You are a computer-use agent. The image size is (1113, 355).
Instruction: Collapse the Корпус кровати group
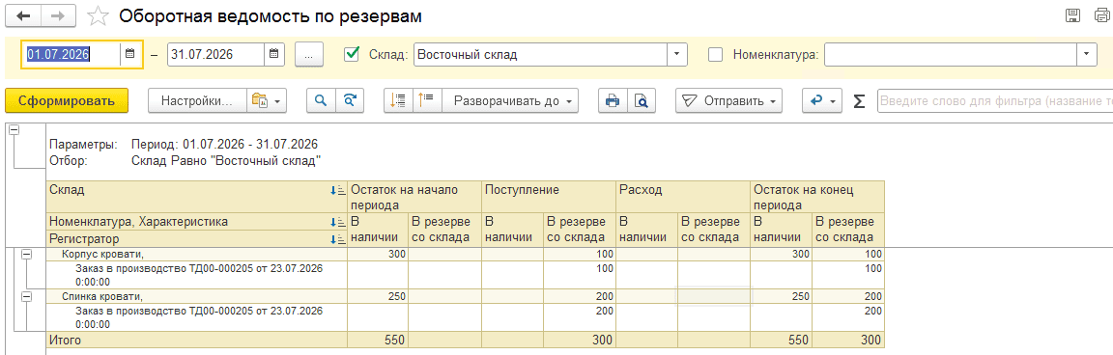pos(28,255)
